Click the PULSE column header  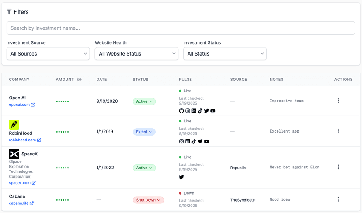tap(185, 80)
